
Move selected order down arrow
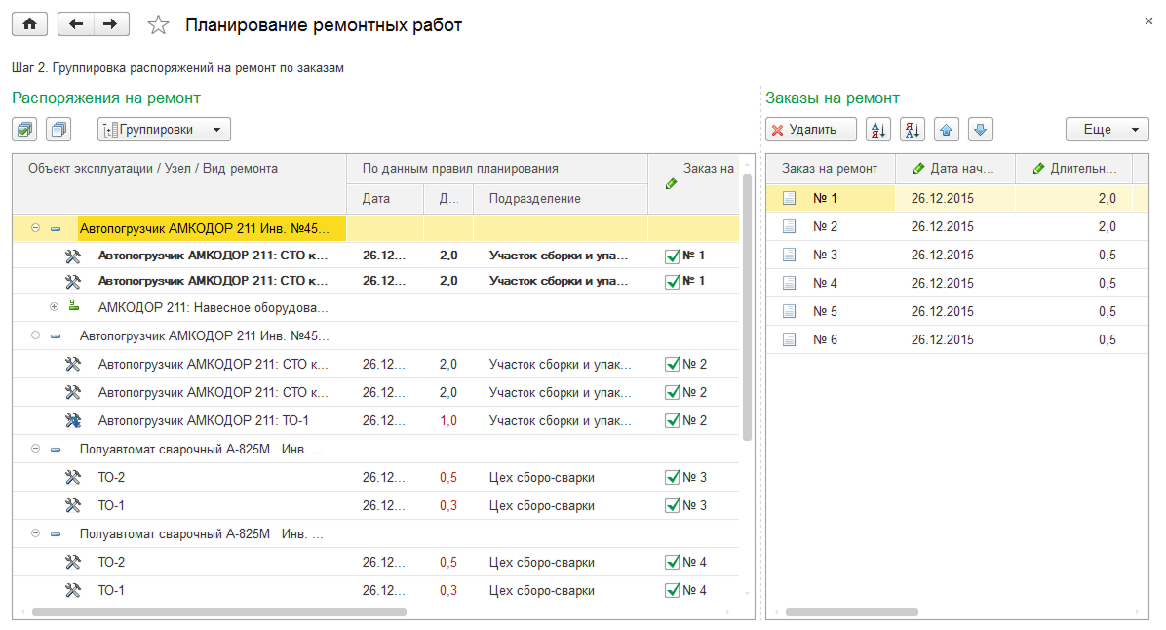980,130
